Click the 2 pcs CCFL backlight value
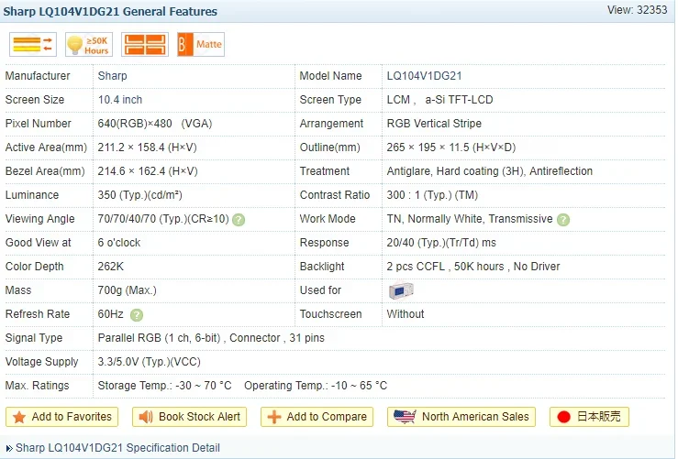 (473, 267)
